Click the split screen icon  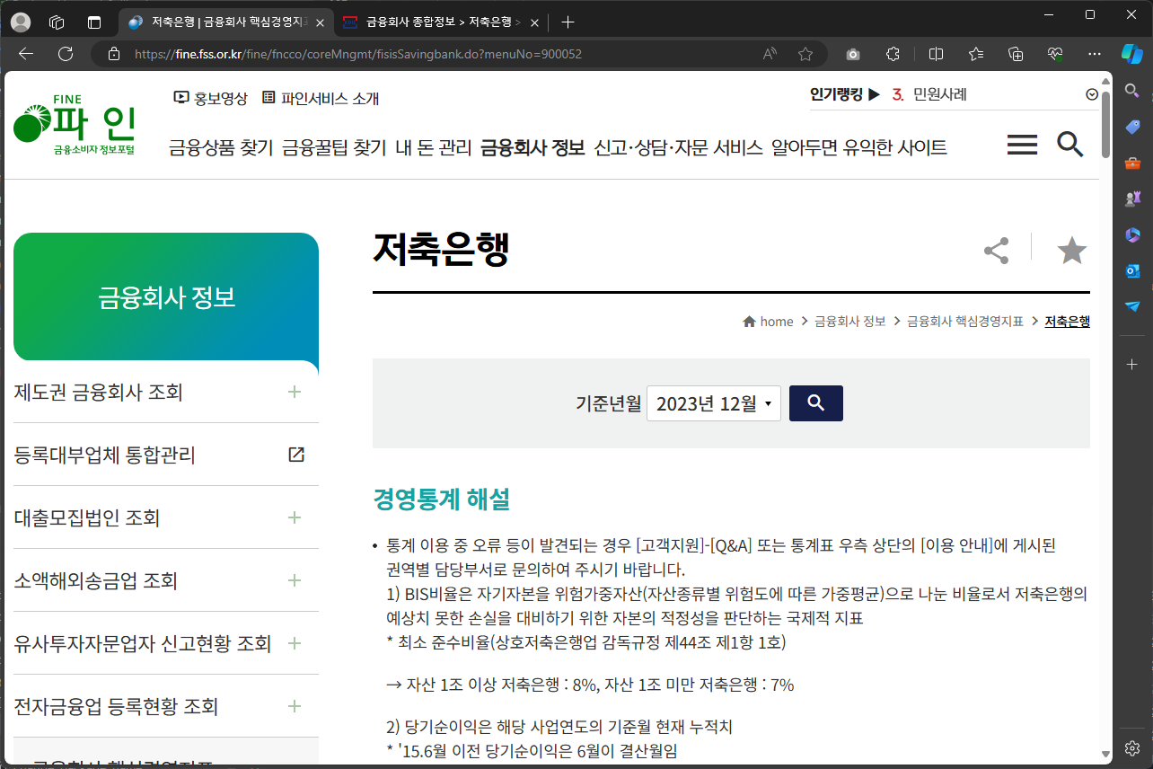(936, 54)
